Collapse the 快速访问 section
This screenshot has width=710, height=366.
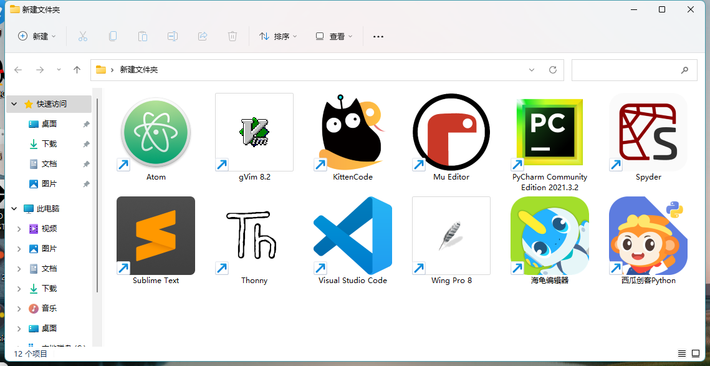tap(14, 104)
